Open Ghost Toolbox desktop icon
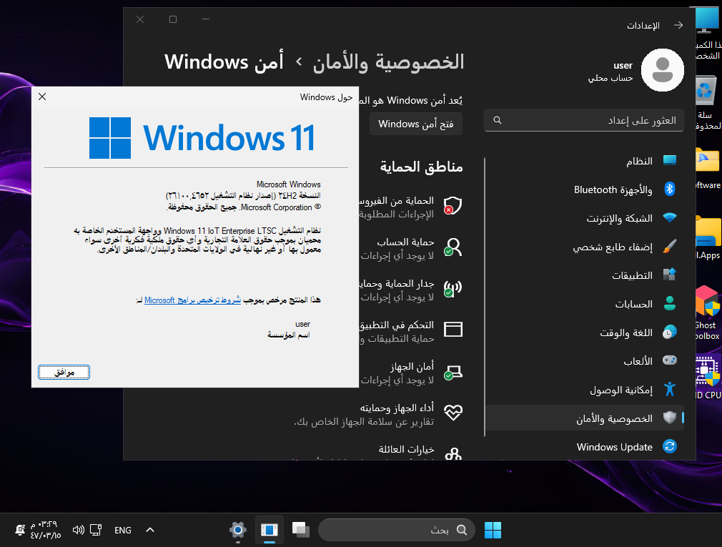The image size is (722, 547). tap(707, 313)
